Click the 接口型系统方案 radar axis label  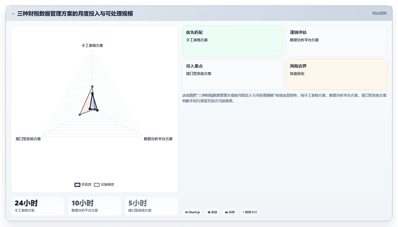(x=28, y=139)
